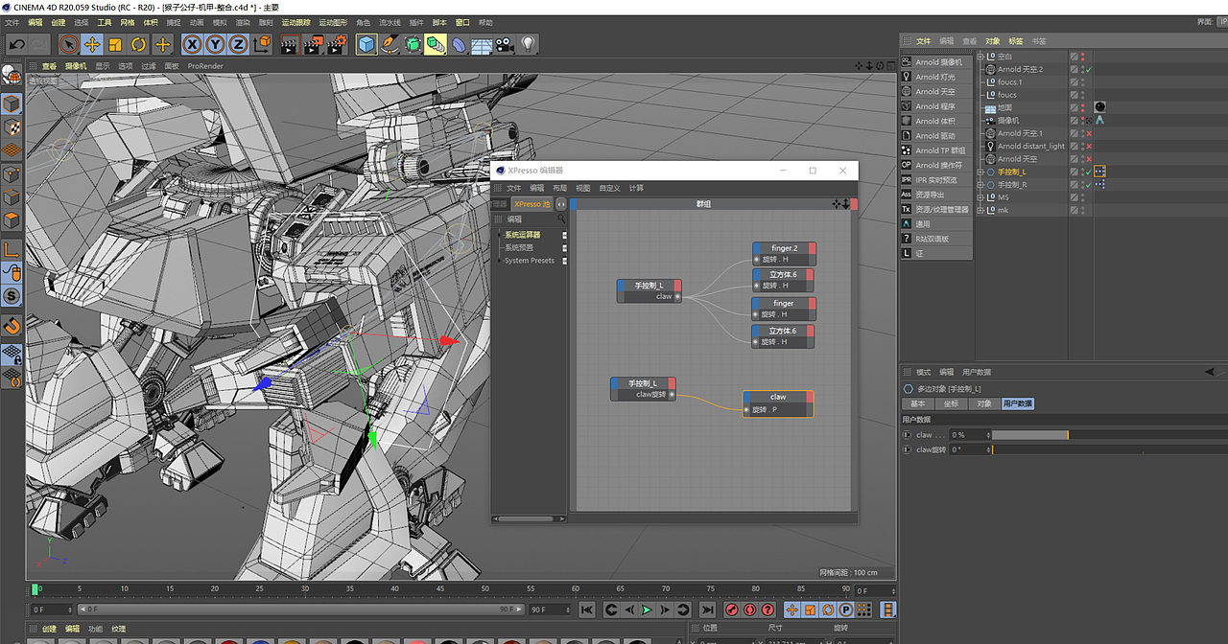
Task: Click Arnold 摄像机 button
Action: 937,62
